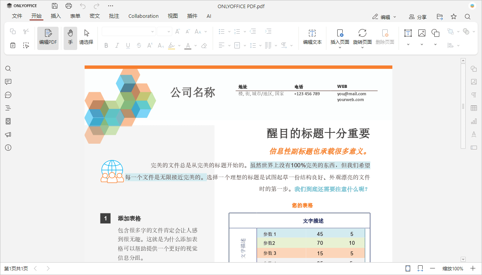The height and width of the screenshot is (275, 482).
Task: Open Image settings in the right sidebar
Action: (x=473, y=82)
